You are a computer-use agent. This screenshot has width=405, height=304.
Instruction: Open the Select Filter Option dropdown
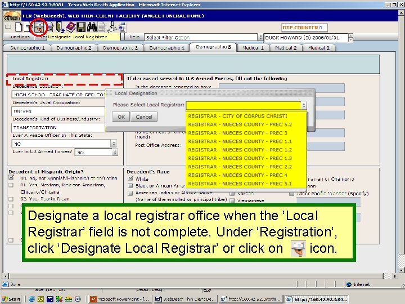[260, 38]
